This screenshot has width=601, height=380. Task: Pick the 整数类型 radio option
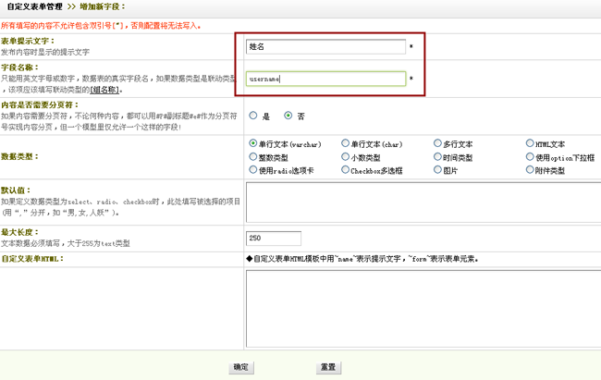point(252,157)
